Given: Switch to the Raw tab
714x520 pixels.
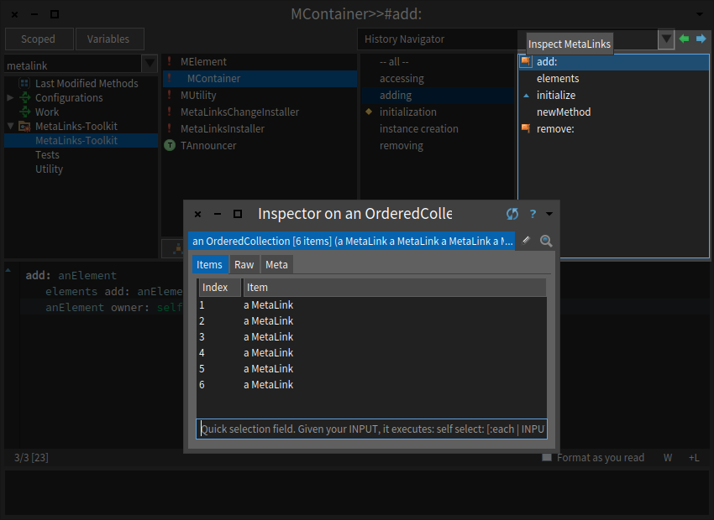Looking at the screenshot, I should [244, 264].
